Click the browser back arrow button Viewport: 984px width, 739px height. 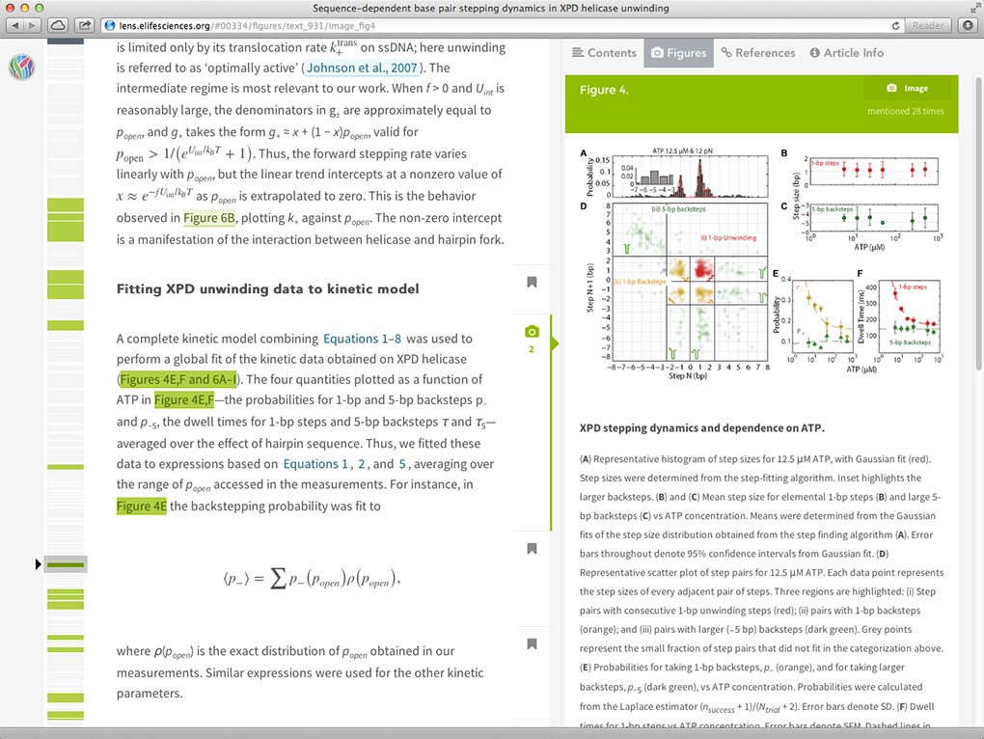[x=15, y=26]
